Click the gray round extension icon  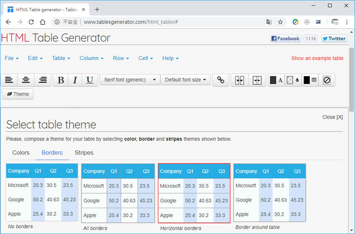point(307,22)
